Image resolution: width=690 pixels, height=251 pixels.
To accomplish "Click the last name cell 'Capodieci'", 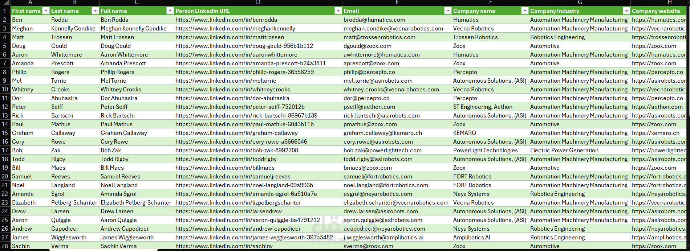I will (x=74, y=229).
